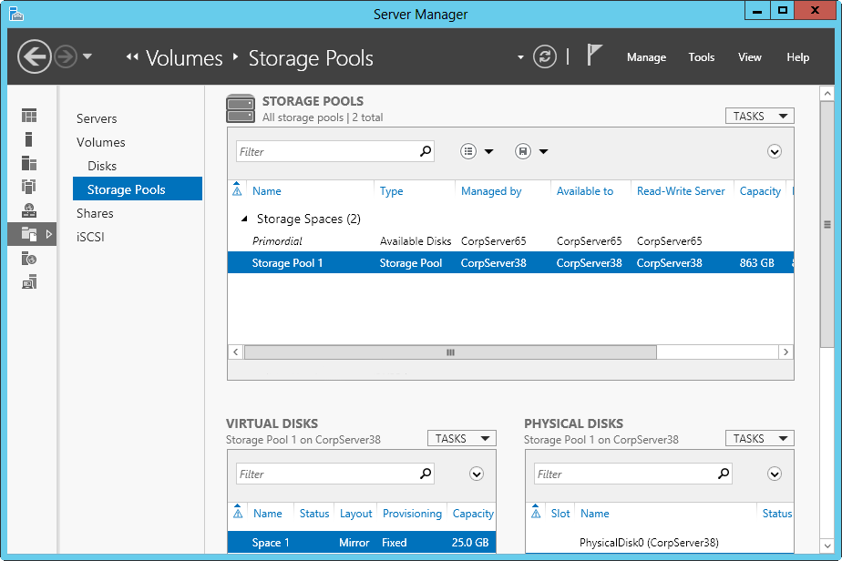Sort storage pools by Capacity column
This screenshot has width=842, height=561.
[x=760, y=191]
